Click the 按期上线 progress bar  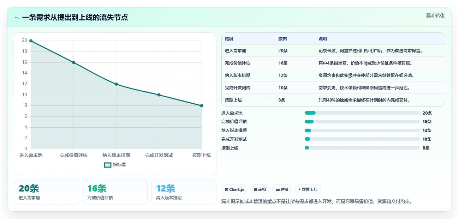(x=362, y=148)
